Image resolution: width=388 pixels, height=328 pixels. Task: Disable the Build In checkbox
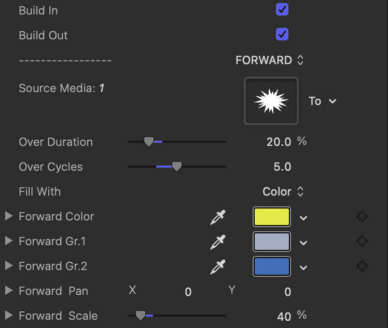pos(282,10)
